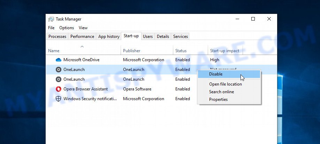The height and width of the screenshot is (144, 320).
Task: Switch to the Services tab
Action: click(x=181, y=37)
